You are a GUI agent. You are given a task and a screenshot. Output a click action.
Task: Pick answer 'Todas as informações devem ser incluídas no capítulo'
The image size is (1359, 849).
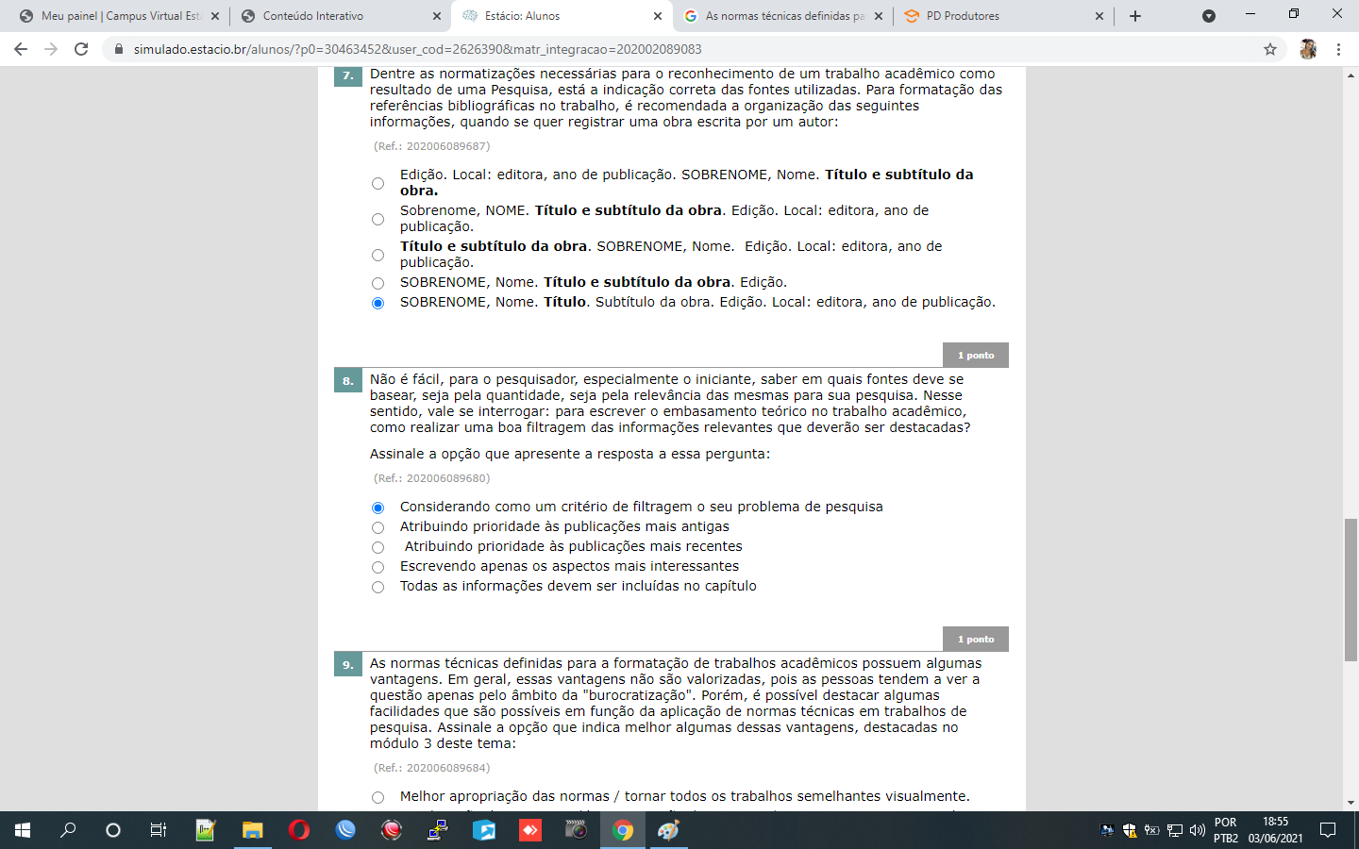point(377,587)
